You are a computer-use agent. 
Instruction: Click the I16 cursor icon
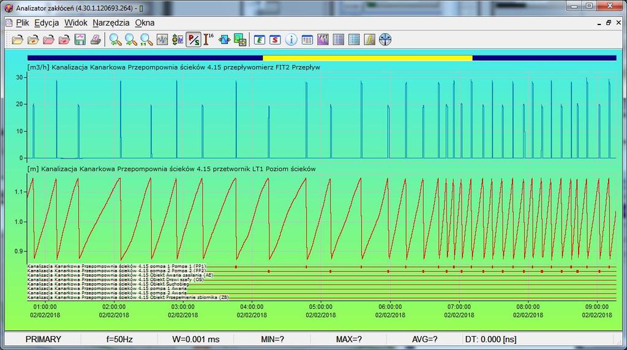(208, 40)
